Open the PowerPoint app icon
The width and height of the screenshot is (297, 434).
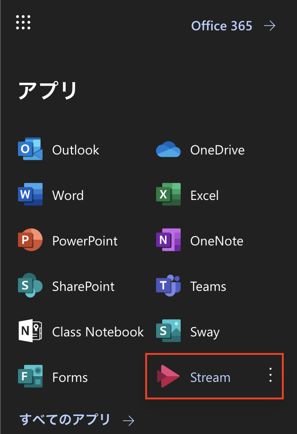click(30, 240)
